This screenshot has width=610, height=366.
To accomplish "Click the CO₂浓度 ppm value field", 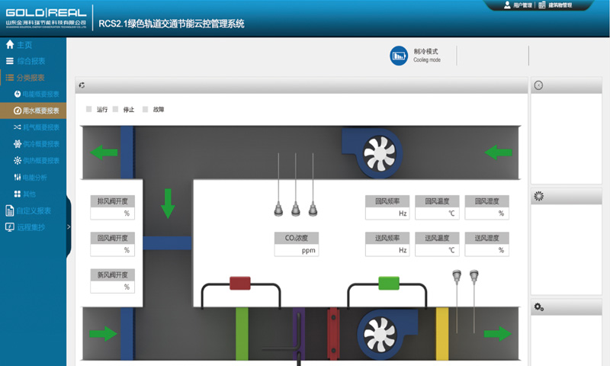I will coord(296,250).
